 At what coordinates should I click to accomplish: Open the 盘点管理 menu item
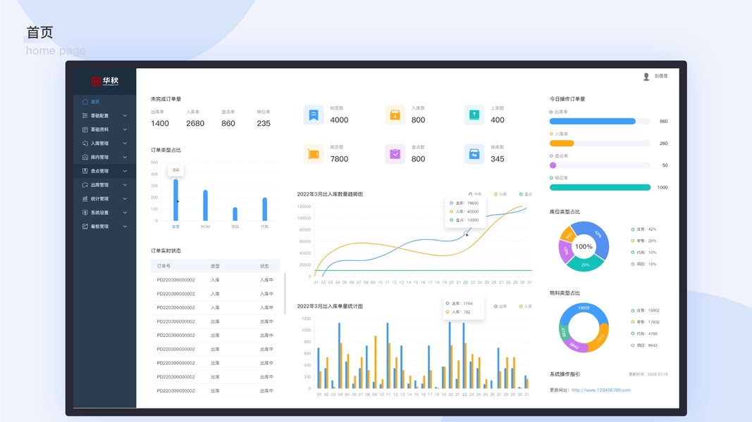(x=104, y=171)
